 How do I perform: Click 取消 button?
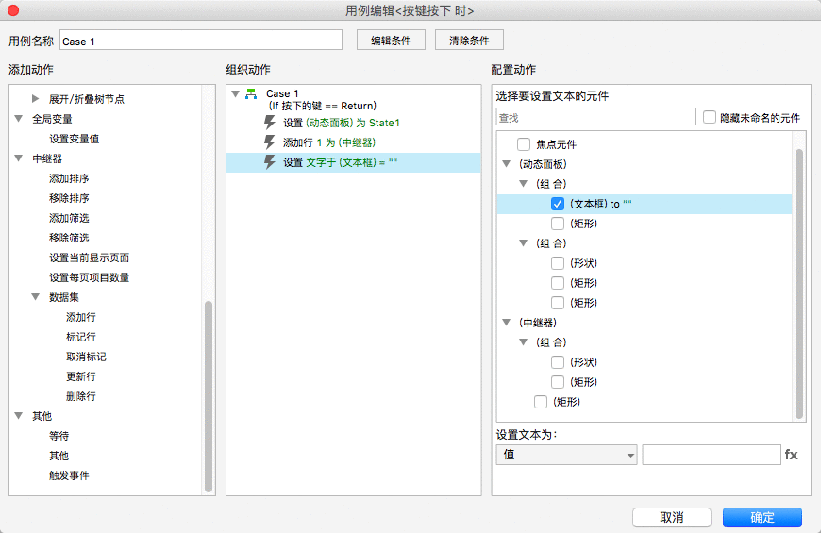click(x=672, y=517)
